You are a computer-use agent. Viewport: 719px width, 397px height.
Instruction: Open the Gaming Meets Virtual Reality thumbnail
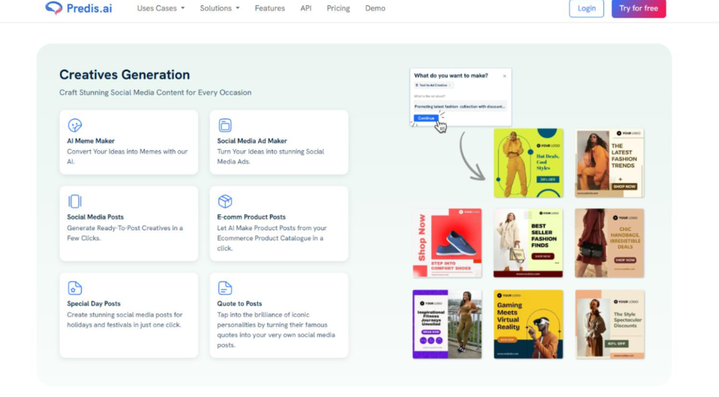(x=528, y=324)
